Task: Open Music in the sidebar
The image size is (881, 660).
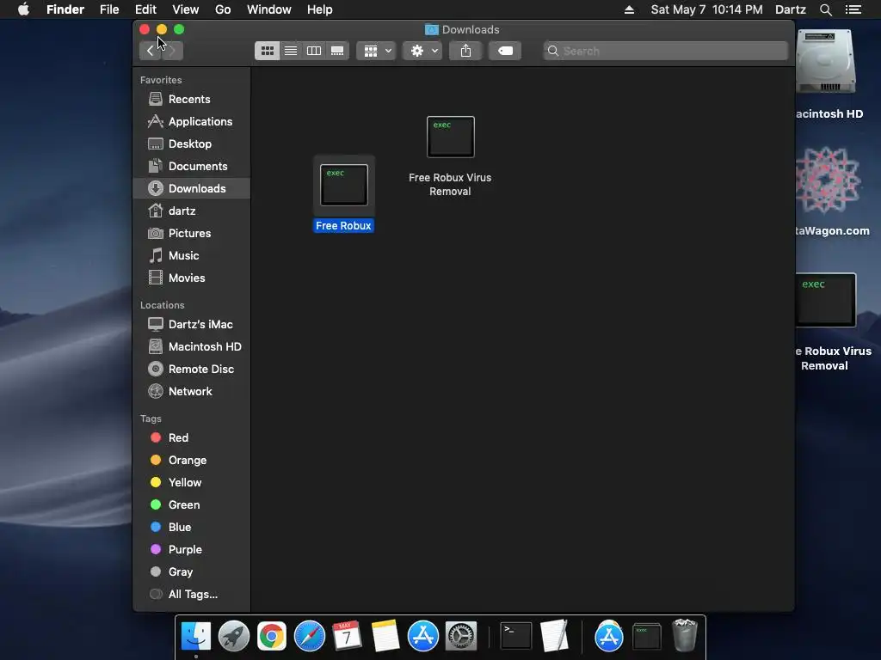Action: (192, 255)
